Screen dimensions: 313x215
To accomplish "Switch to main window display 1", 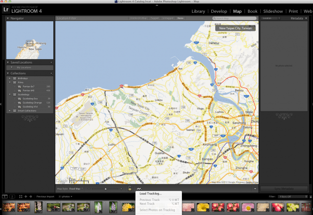I will click(x=5, y=196).
